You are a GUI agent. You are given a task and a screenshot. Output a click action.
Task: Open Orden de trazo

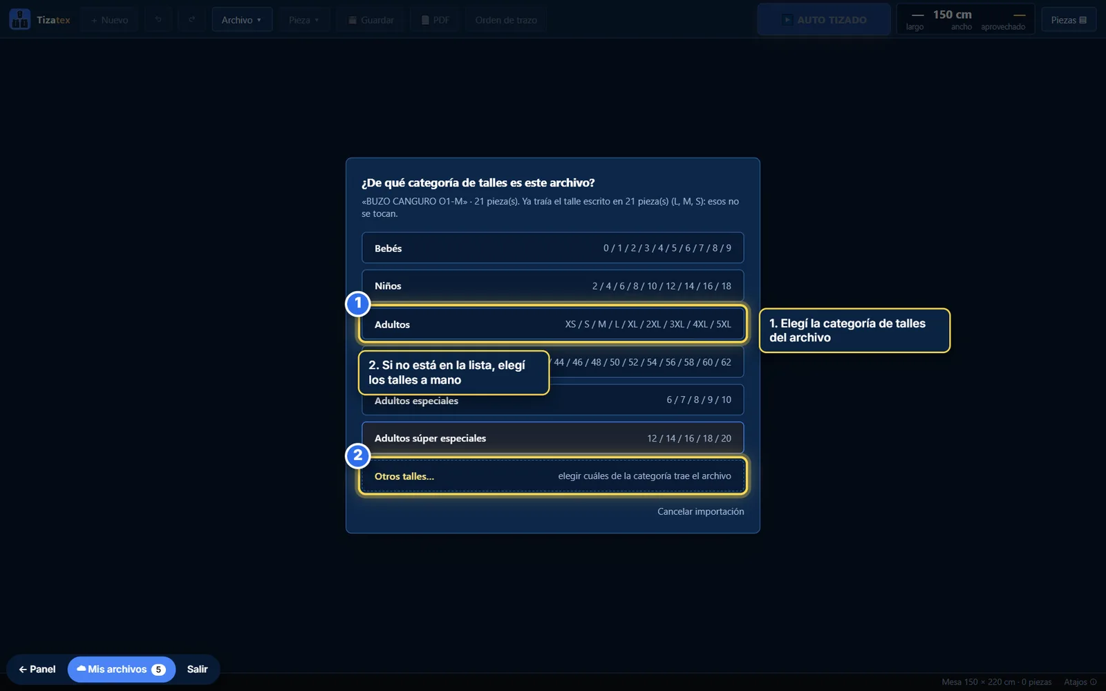pos(506,20)
